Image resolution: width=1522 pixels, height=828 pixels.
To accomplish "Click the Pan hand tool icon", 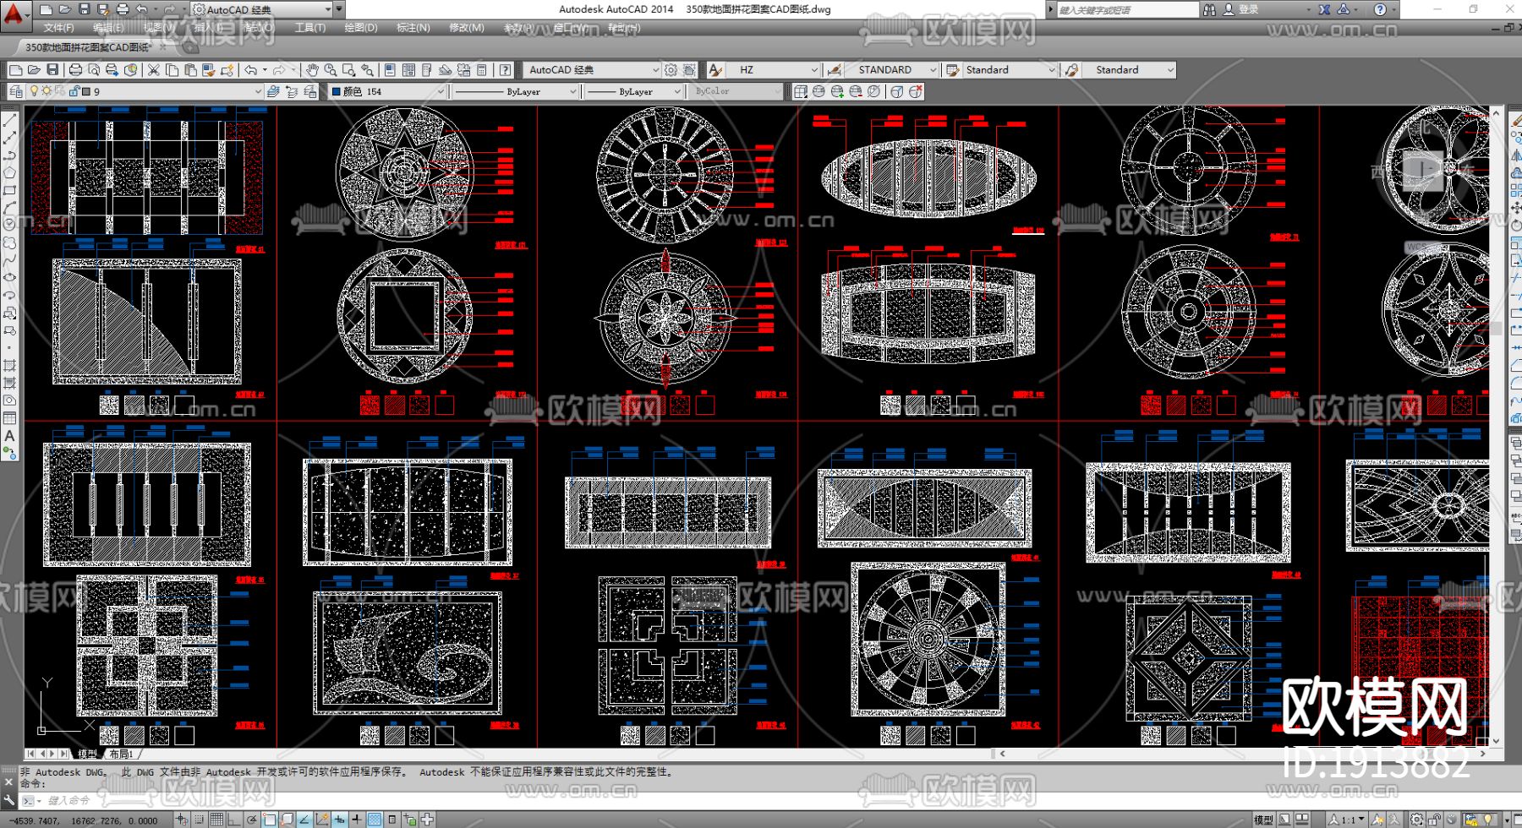I will (312, 70).
